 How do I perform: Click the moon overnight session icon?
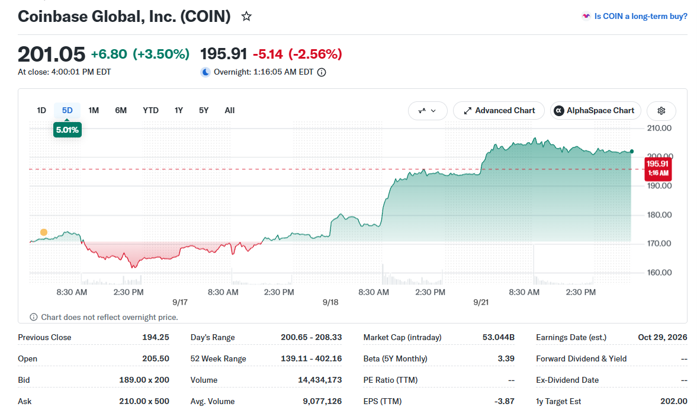205,72
